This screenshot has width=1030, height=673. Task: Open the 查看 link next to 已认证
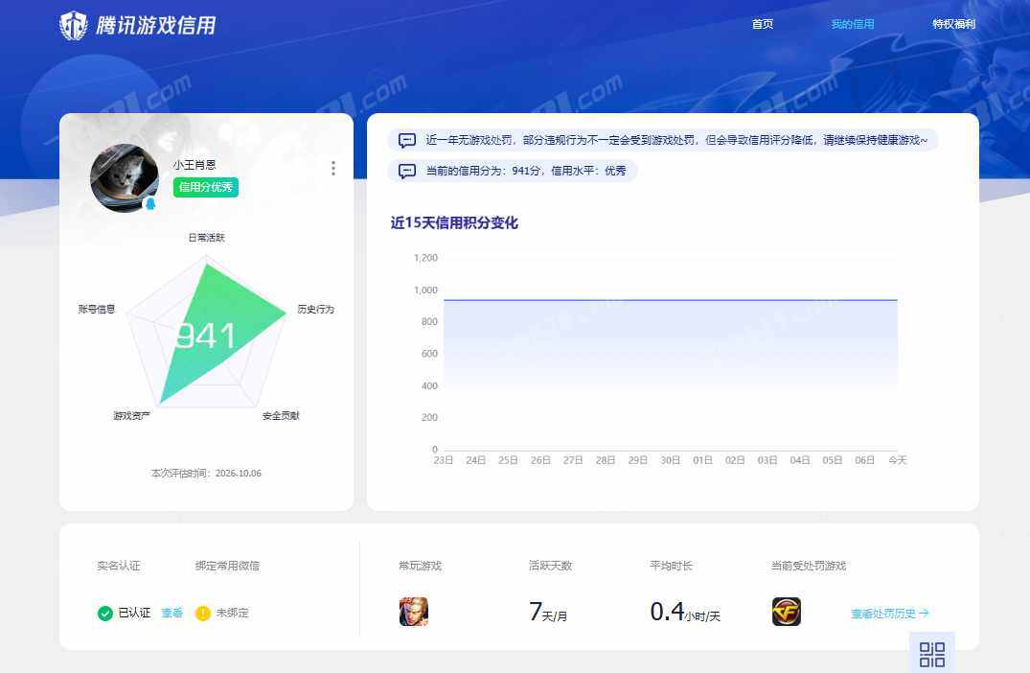[172, 614]
